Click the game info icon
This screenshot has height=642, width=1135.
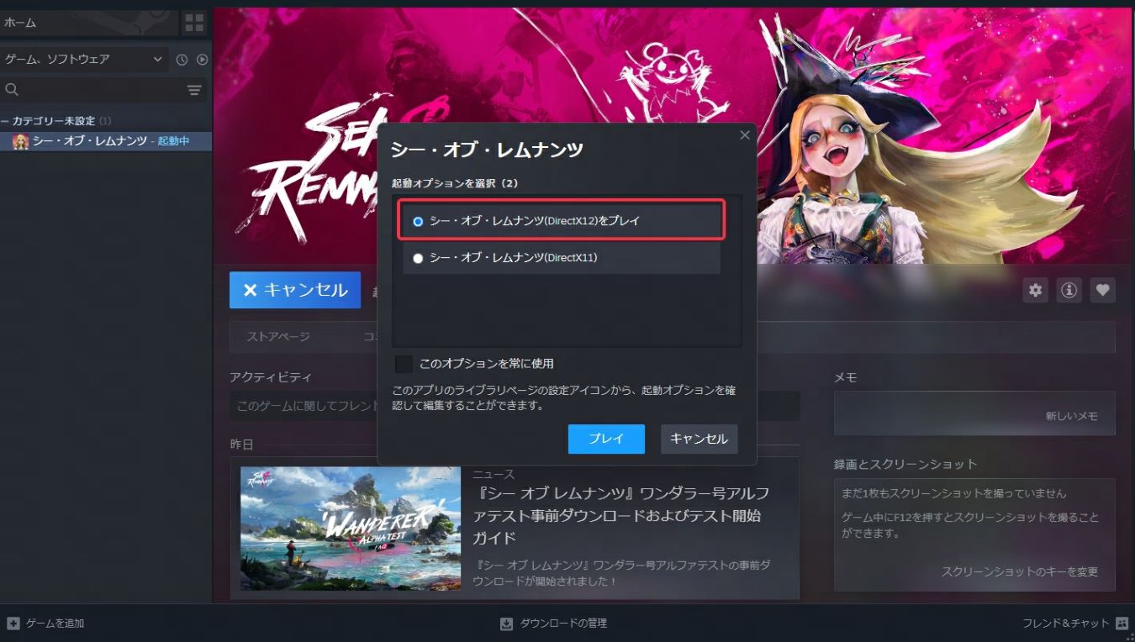coord(1069,290)
